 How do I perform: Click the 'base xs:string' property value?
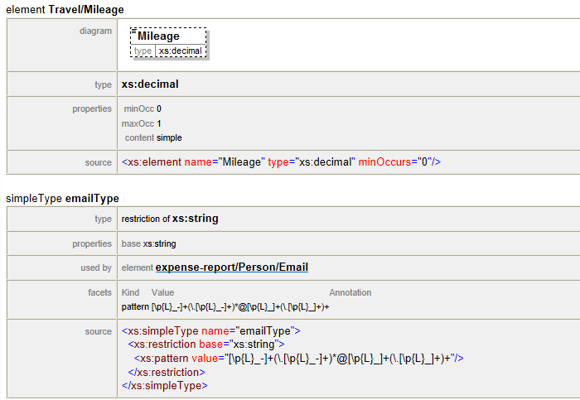pos(148,243)
